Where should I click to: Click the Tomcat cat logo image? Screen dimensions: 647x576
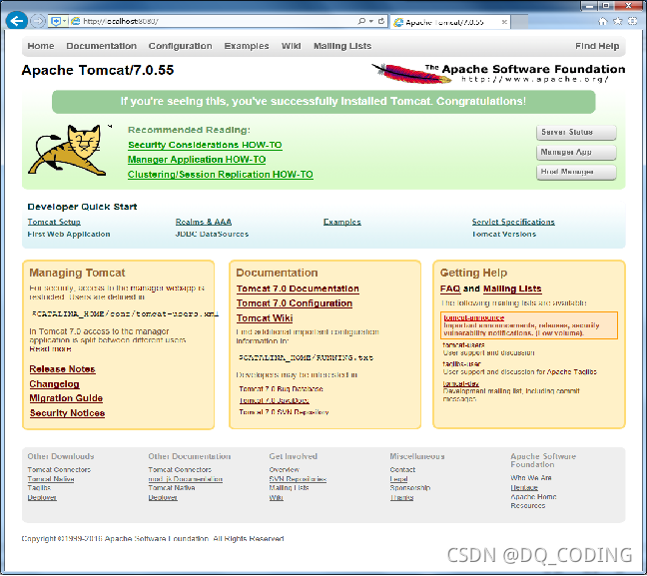(69, 150)
